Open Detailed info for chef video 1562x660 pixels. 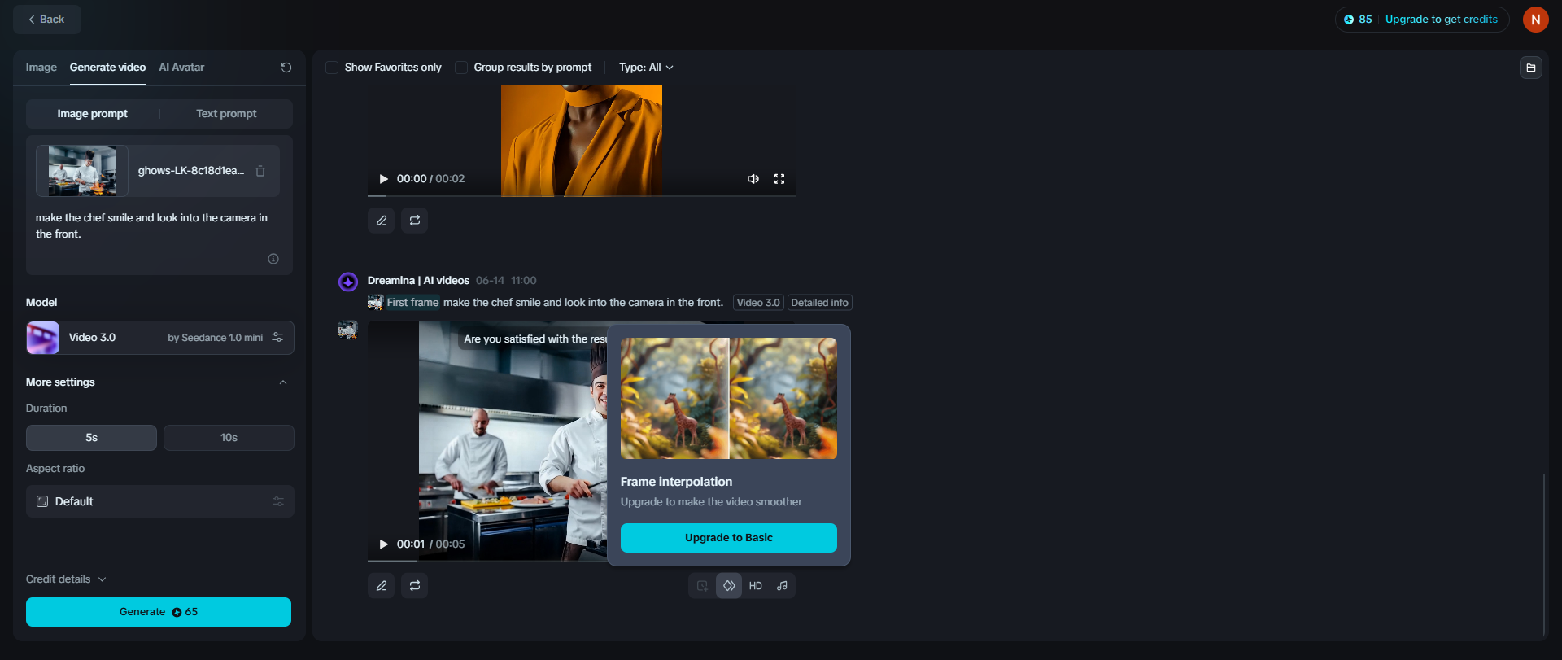(x=820, y=303)
